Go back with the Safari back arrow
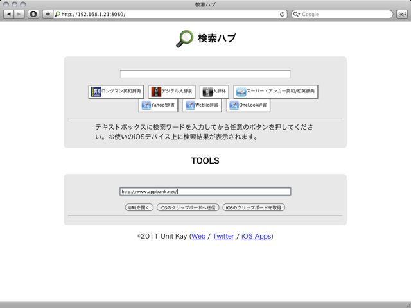The image size is (411, 308). coord(9,14)
